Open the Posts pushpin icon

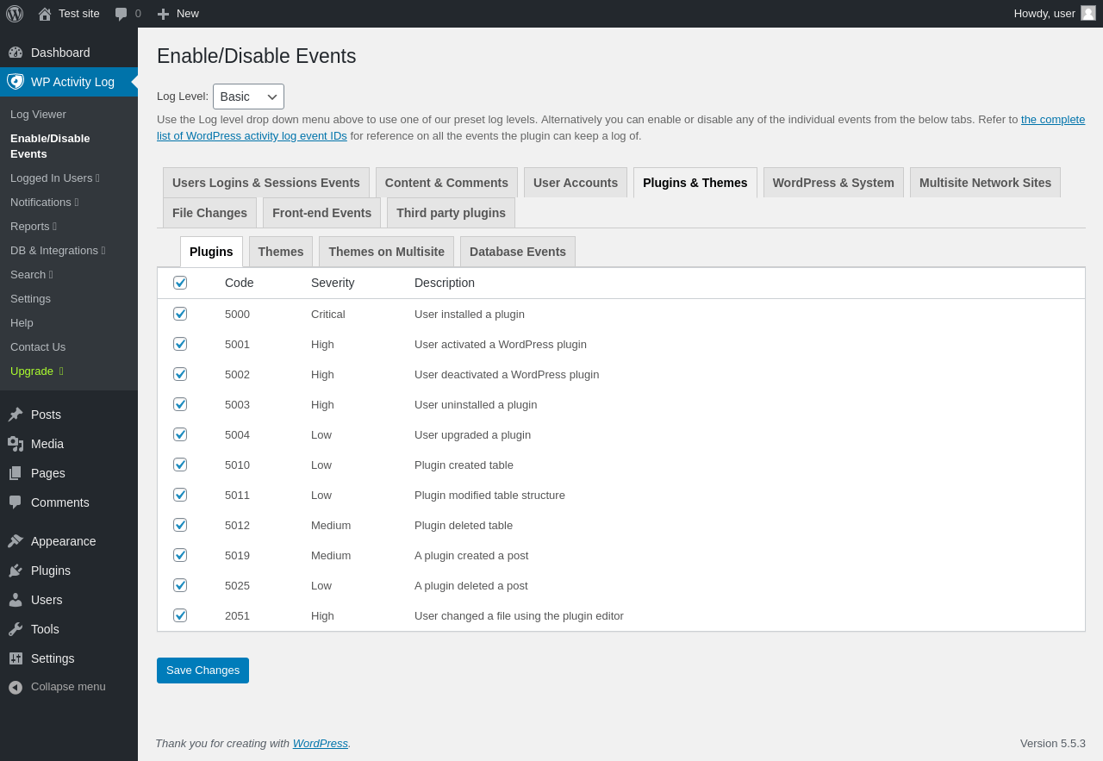pos(16,415)
